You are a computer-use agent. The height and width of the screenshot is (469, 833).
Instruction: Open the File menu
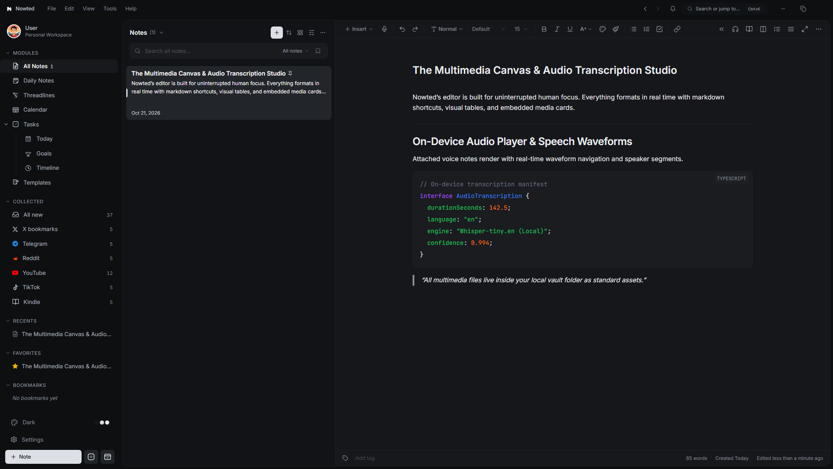(52, 9)
